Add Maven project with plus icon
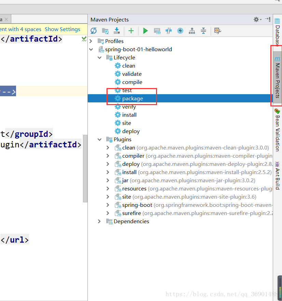The width and height of the screenshot is (282, 301). (x=131, y=31)
